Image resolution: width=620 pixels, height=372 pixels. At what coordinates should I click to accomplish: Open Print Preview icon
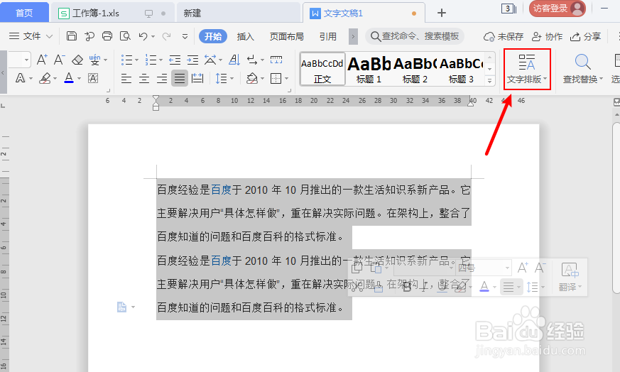[x=125, y=36]
